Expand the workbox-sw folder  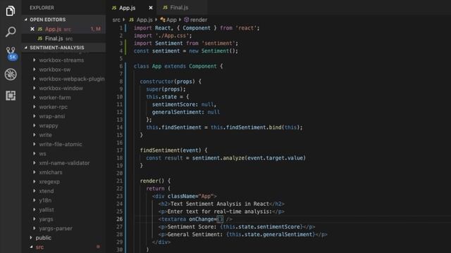pos(55,70)
